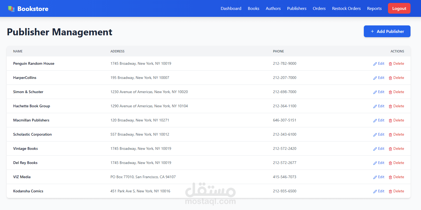Edit Hachette Book Group via pencil icon

(375, 106)
